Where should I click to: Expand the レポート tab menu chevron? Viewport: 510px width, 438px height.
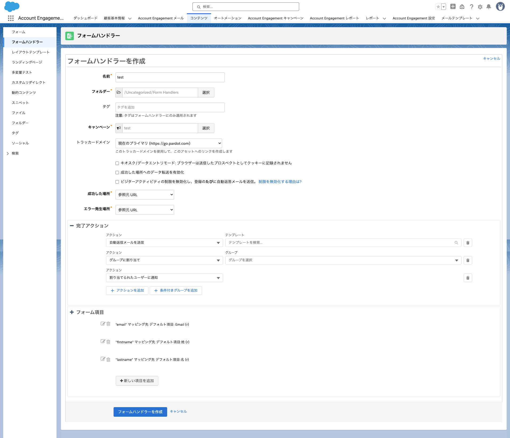384,18
